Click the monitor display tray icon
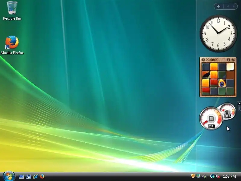Screen dimensions: 241x181 [x=199, y=176]
